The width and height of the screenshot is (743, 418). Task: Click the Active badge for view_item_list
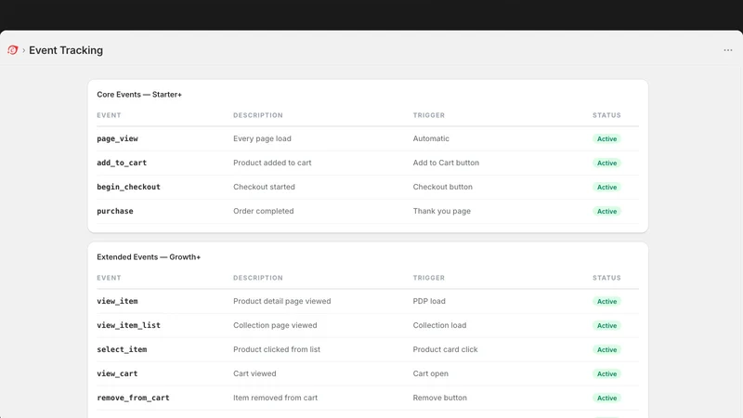pos(606,326)
